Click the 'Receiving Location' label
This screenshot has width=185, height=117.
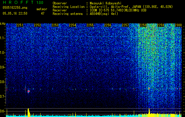(69, 7)
